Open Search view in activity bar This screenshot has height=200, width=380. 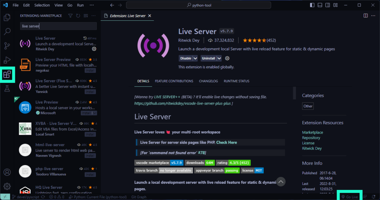point(7,32)
